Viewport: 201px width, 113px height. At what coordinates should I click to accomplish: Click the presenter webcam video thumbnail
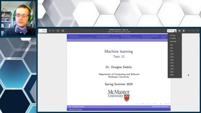point(18,18)
